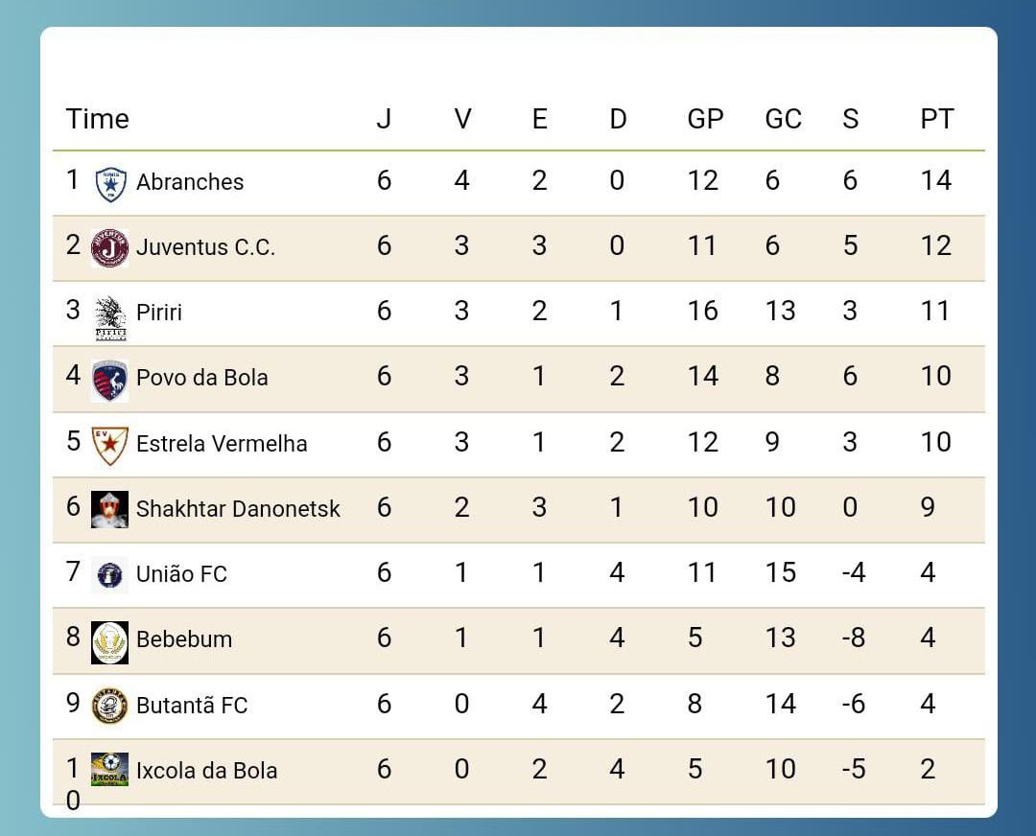1036x836 pixels.
Task: Select the Time column header
Action: point(97,119)
